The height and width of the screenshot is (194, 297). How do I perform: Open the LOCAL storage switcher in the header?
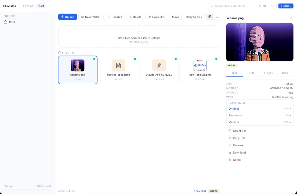[x=286, y=6]
